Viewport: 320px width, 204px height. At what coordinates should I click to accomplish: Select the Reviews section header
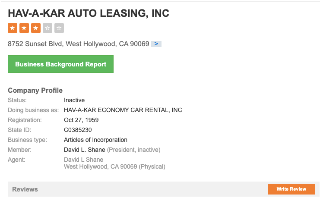pos(25,189)
